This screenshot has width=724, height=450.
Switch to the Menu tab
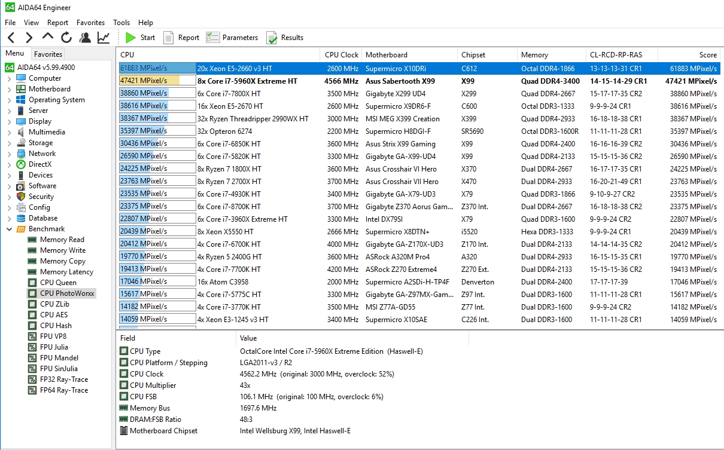pos(15,53)
